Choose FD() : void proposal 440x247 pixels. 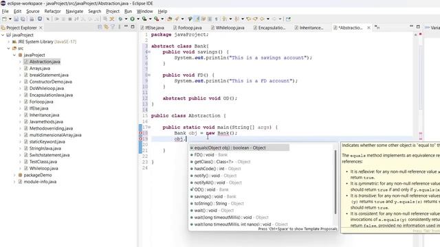point(208,155)
